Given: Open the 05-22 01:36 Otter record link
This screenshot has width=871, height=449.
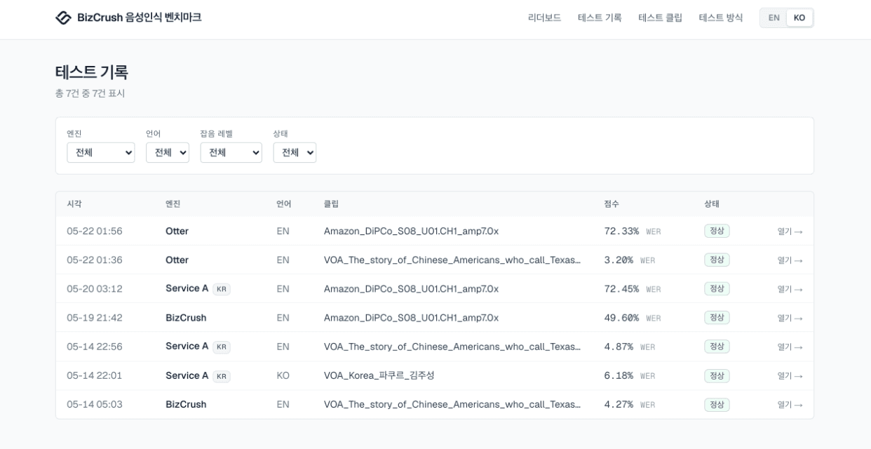Looking at the screenshot, I should 790,260.
